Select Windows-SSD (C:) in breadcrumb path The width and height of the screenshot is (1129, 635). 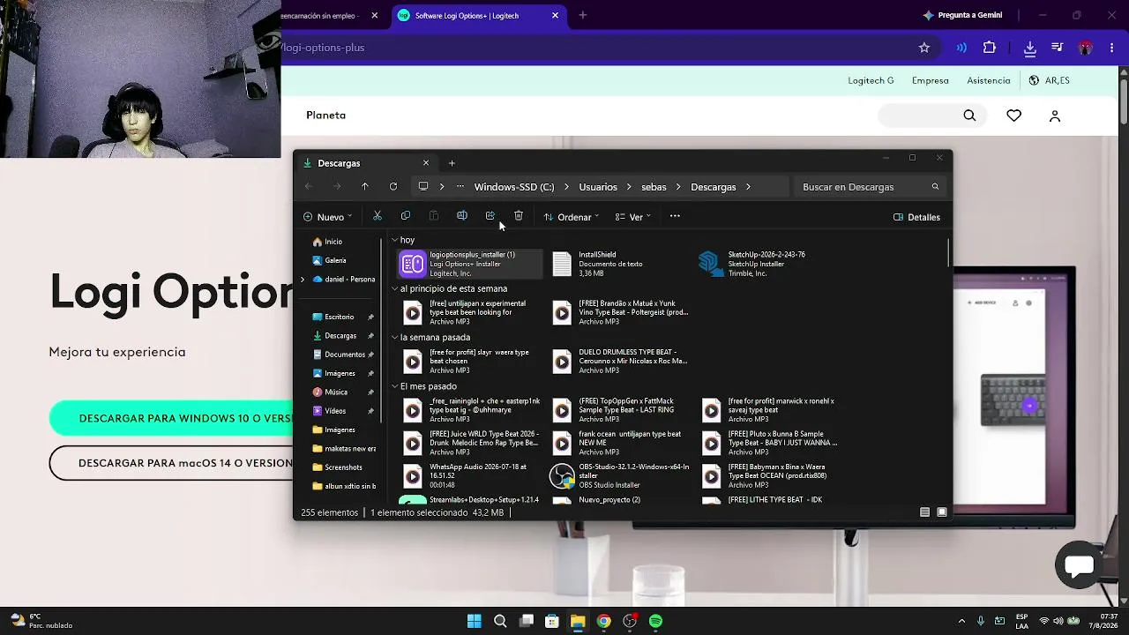[x=514, y=187]
